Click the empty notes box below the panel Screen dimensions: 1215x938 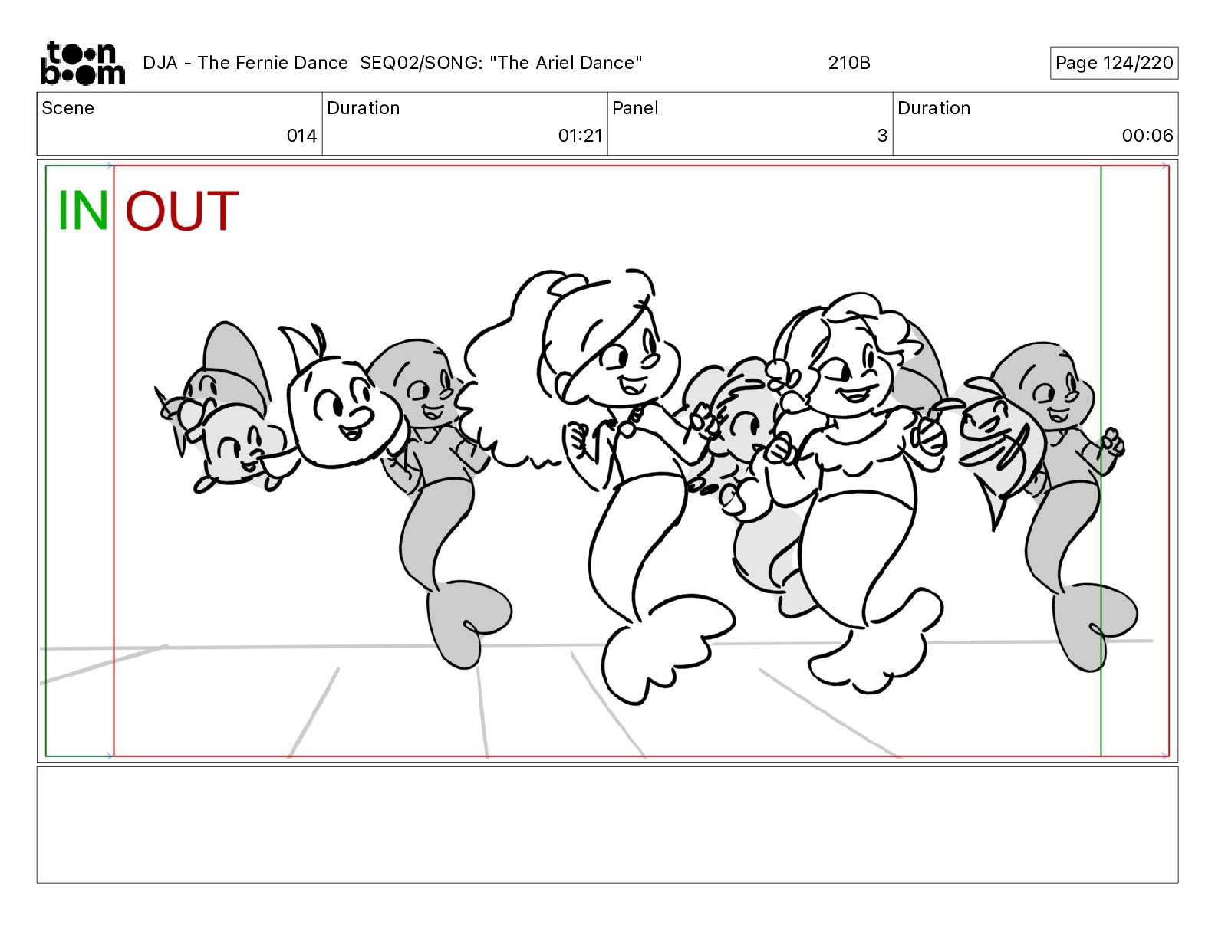point(607,825)
